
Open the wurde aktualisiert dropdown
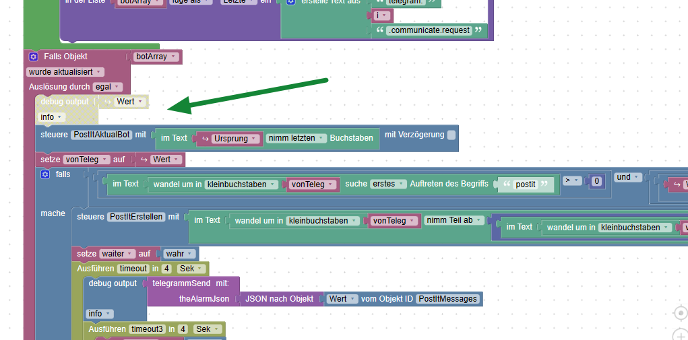point(65,72)
